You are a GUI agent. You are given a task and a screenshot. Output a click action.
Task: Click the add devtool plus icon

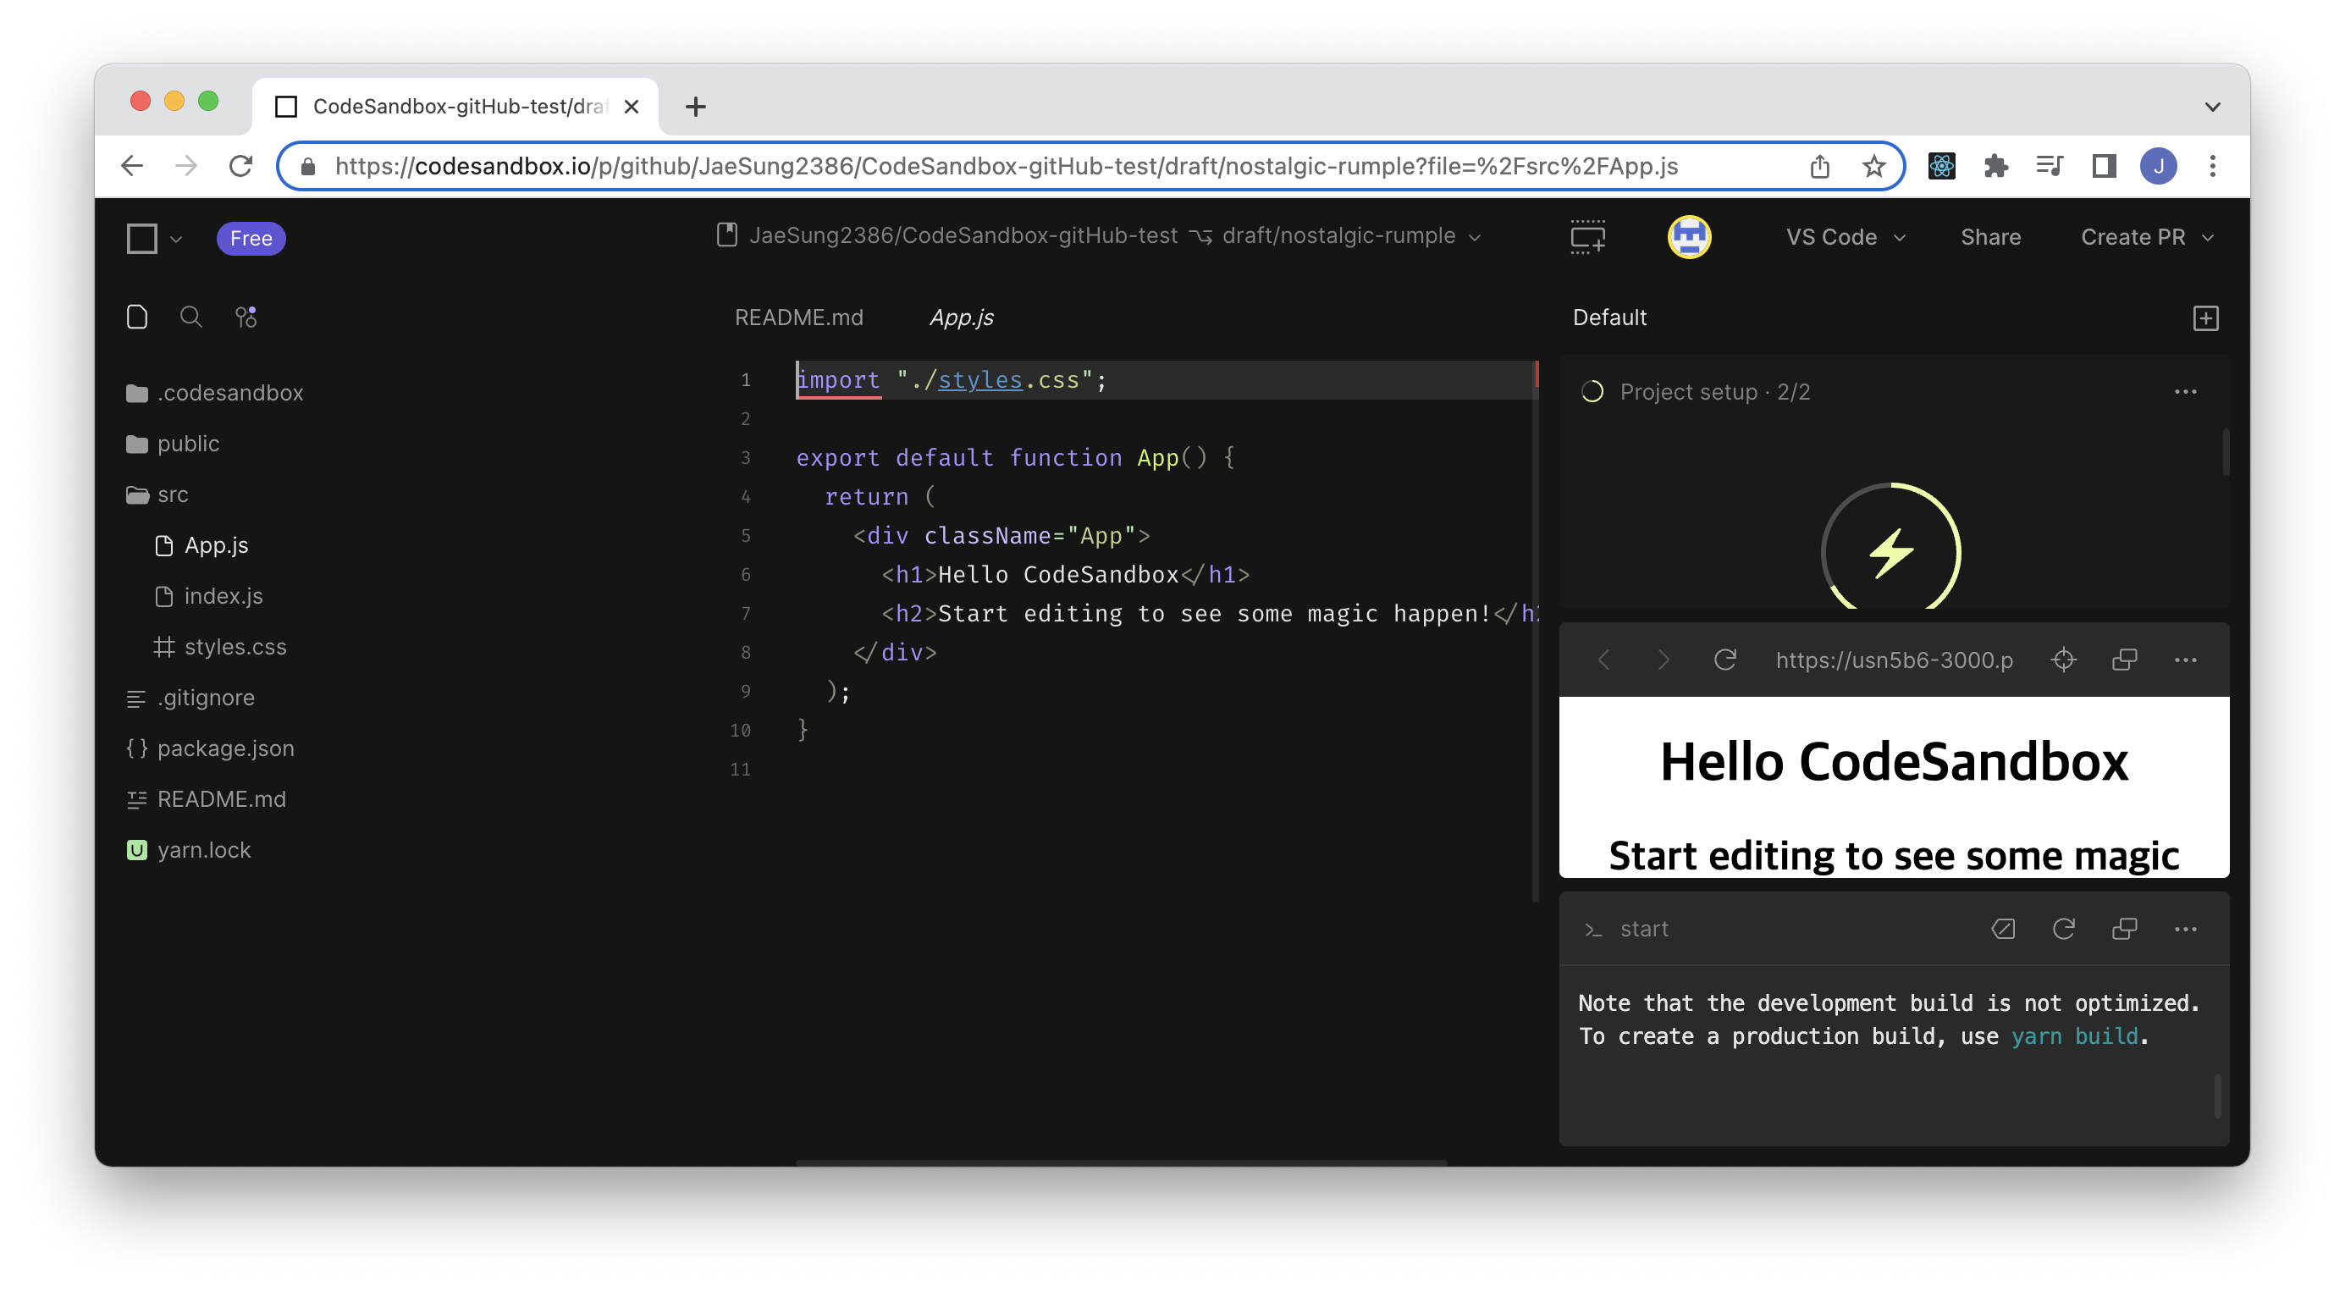[x=2204, y=317]
